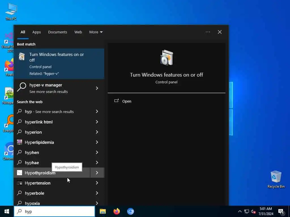Select Hypertension web suggestion
Viewport: 290px width, 217px height.
(52, 183)
